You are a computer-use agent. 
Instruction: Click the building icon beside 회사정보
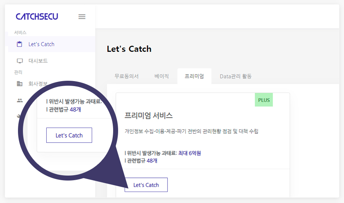point(20,84)
